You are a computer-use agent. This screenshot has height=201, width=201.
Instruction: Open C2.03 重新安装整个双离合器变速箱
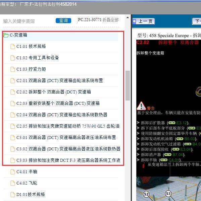pyautogui.click(x=58, y=103)
